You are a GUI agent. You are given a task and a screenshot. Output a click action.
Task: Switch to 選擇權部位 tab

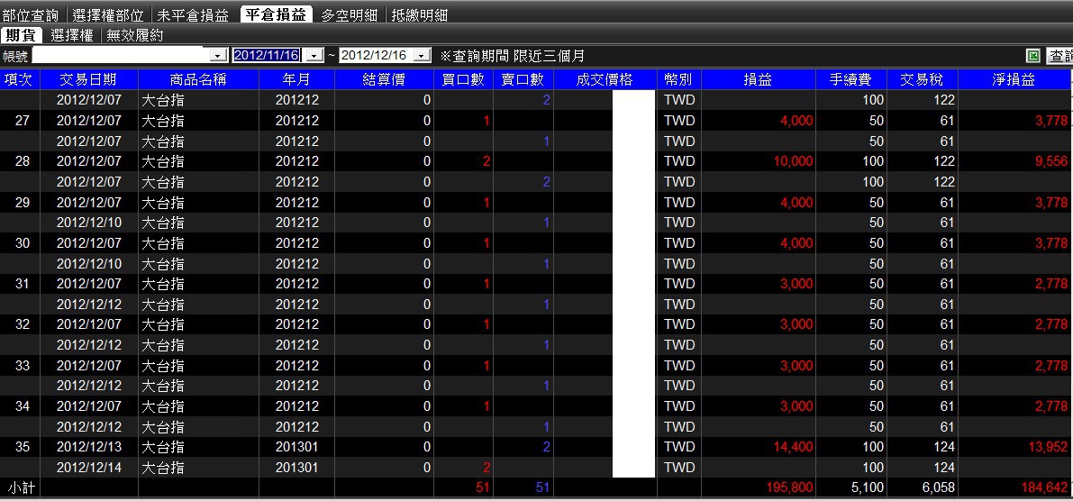108,15
